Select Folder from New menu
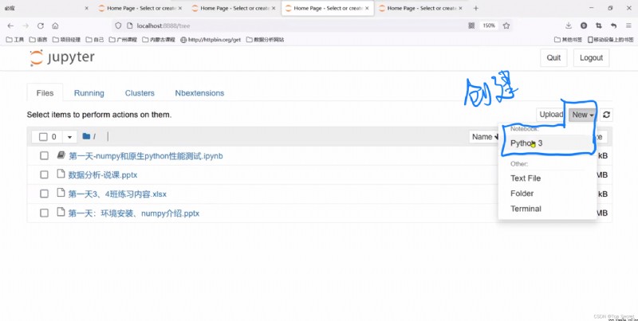This screenshot has width=638, height=321. tap(547, 194)
